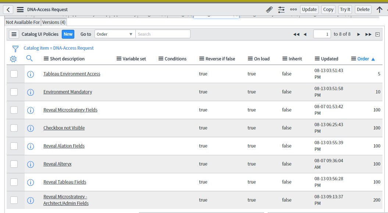
Task: Switch to Not Available For tab
Action: coord(23,22)
